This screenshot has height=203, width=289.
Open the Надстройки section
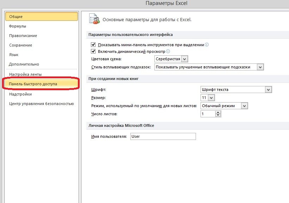pos(20,94)
